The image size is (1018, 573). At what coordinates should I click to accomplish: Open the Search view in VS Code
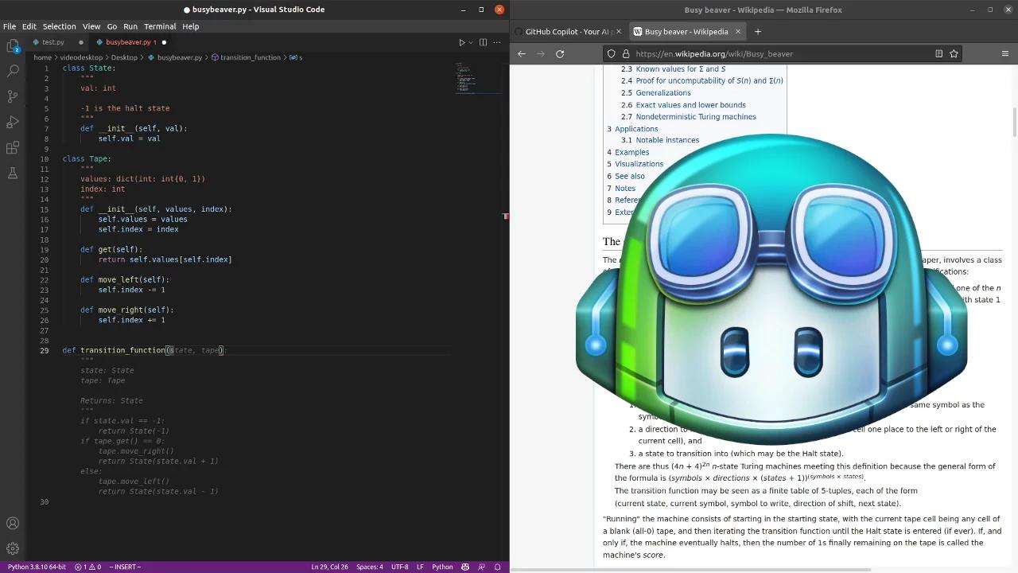13,71
